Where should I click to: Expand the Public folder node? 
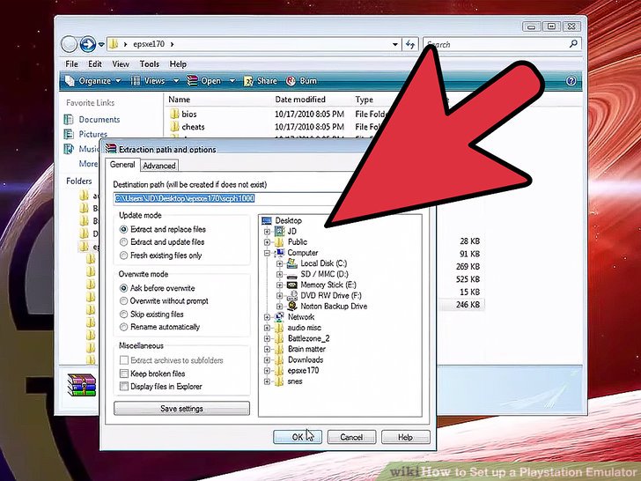(267, 242)
